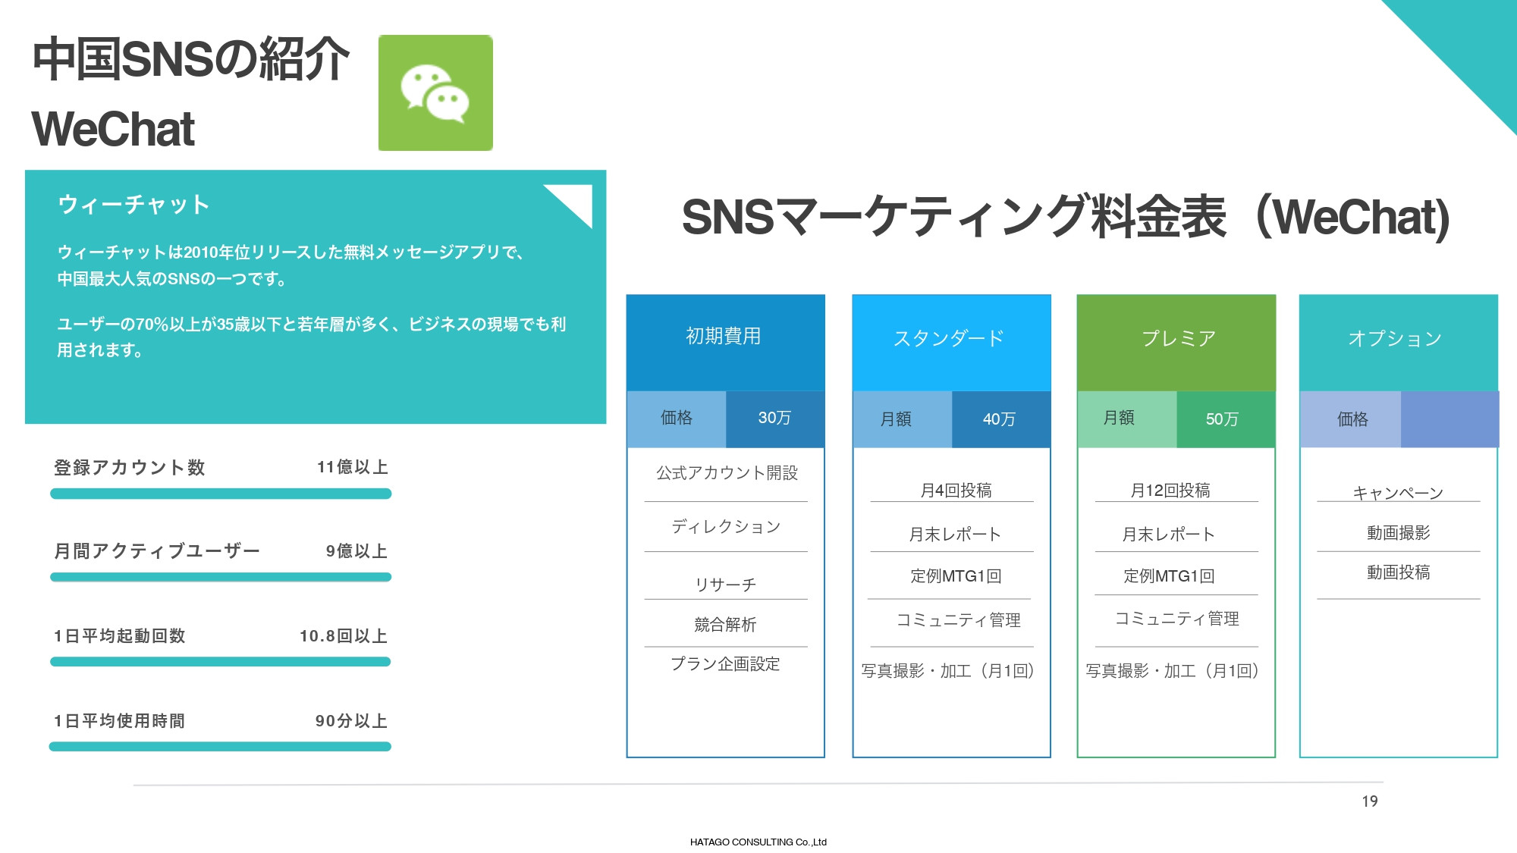Toggle the 50万 monthly price for プレミア
The width and height of the screenshot is (1517, 853).
coord(1224,418)
